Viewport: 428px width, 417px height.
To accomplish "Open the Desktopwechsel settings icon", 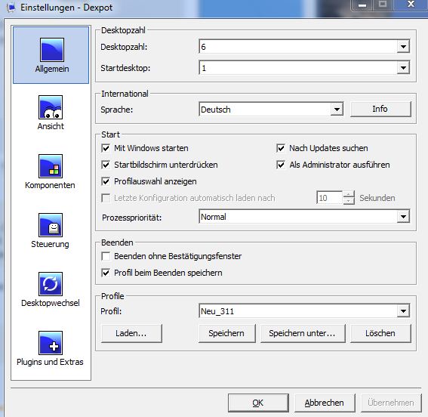I will coord(51,284).
